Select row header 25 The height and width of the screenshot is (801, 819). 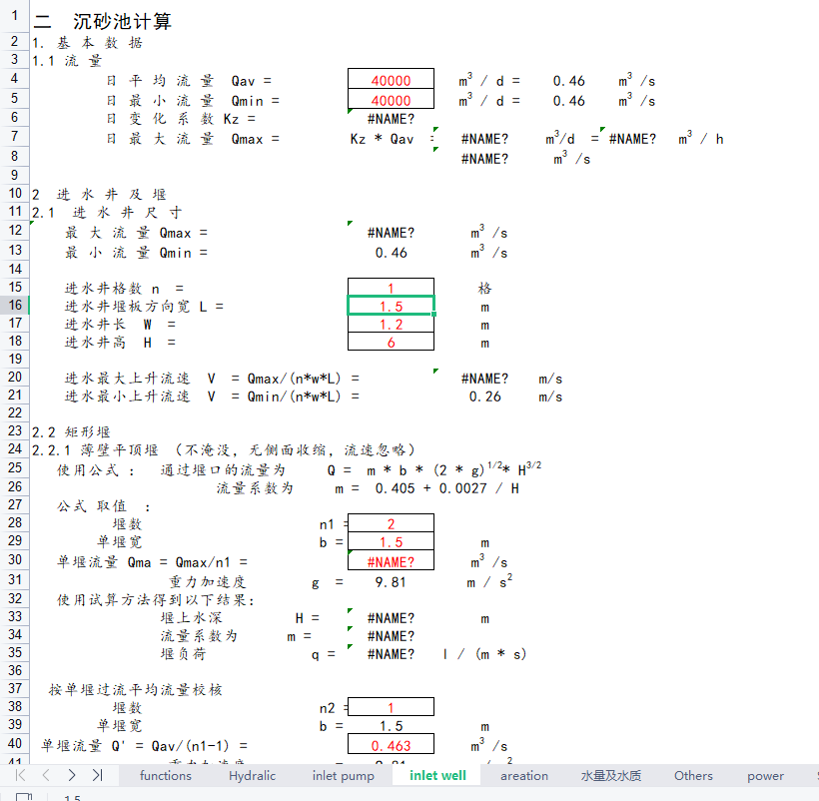pos(15,467)
